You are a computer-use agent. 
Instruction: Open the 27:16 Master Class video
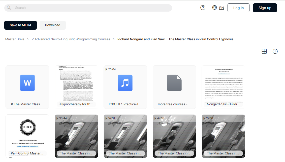pyautogui.click(x=223, y=136)
